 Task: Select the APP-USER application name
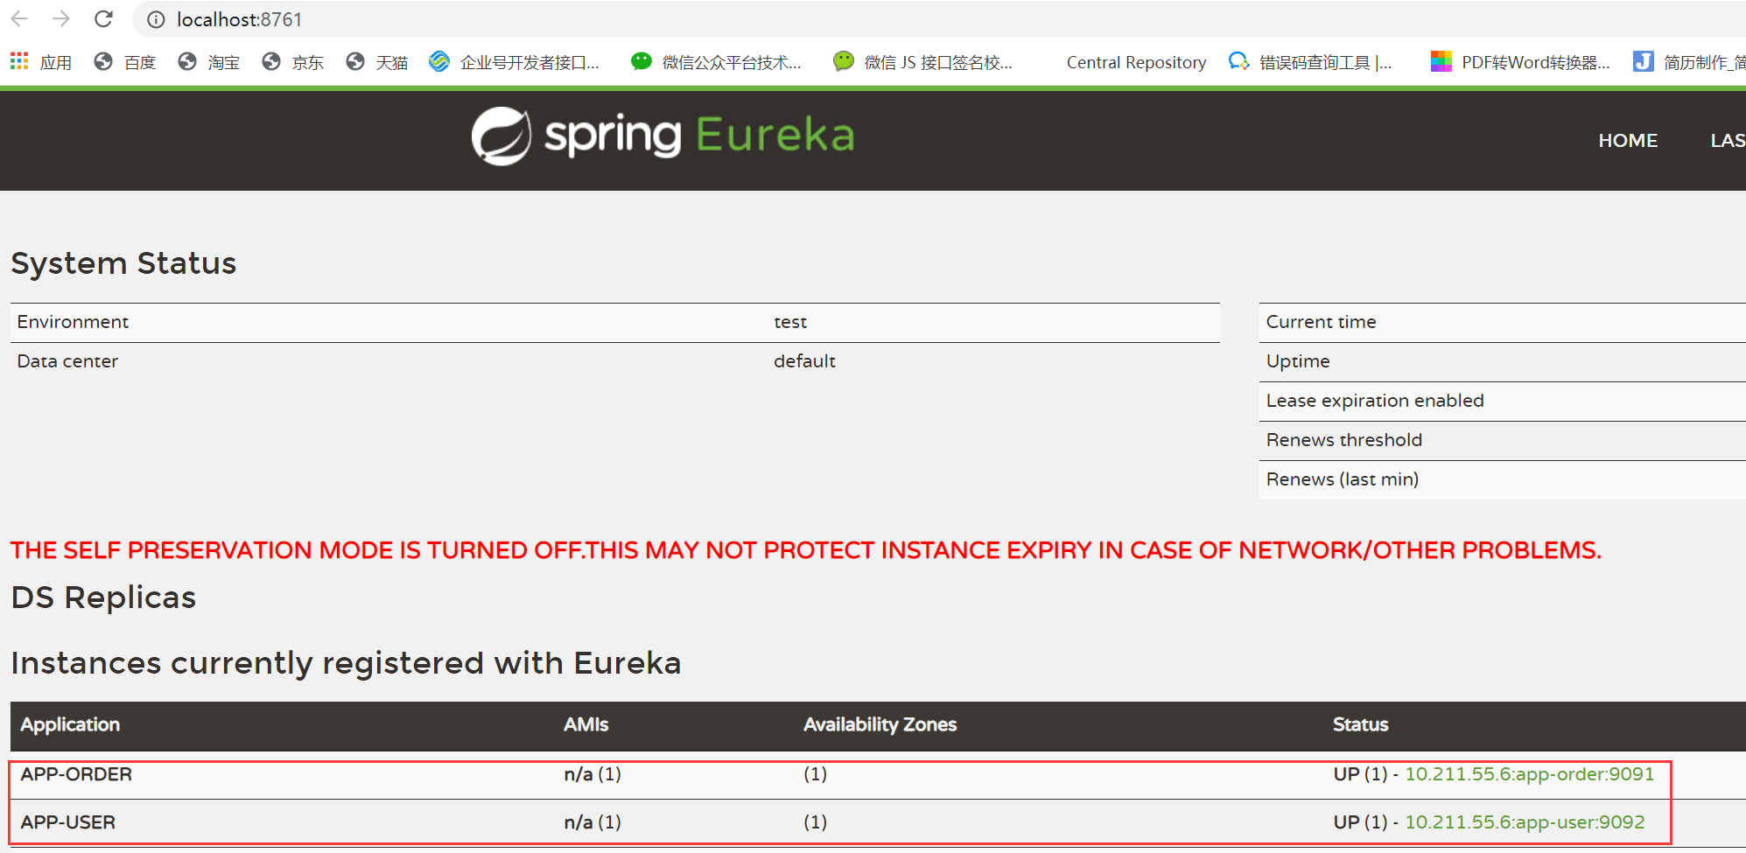[68, 822]
